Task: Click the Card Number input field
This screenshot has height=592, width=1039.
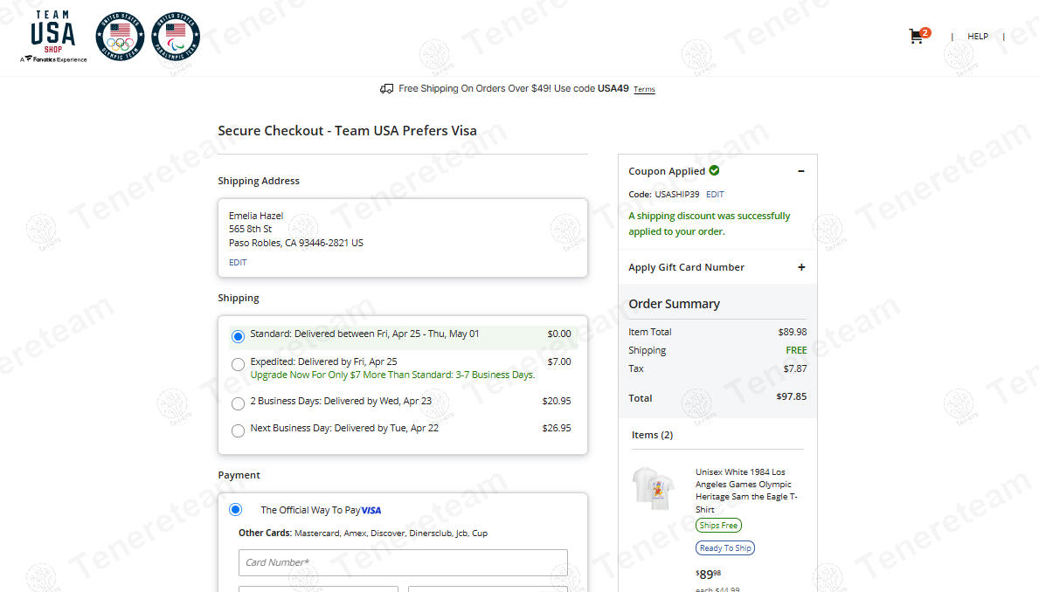Action: 403,562
